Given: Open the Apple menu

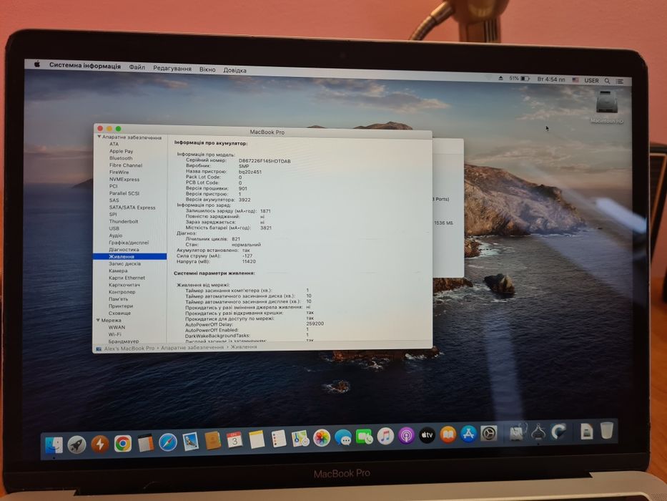Looking at the screenshot, I should pos(37,64).
